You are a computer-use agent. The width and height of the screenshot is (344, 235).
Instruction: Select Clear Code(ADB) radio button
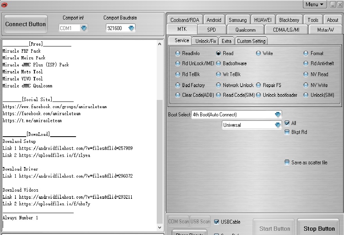(178, 95)
